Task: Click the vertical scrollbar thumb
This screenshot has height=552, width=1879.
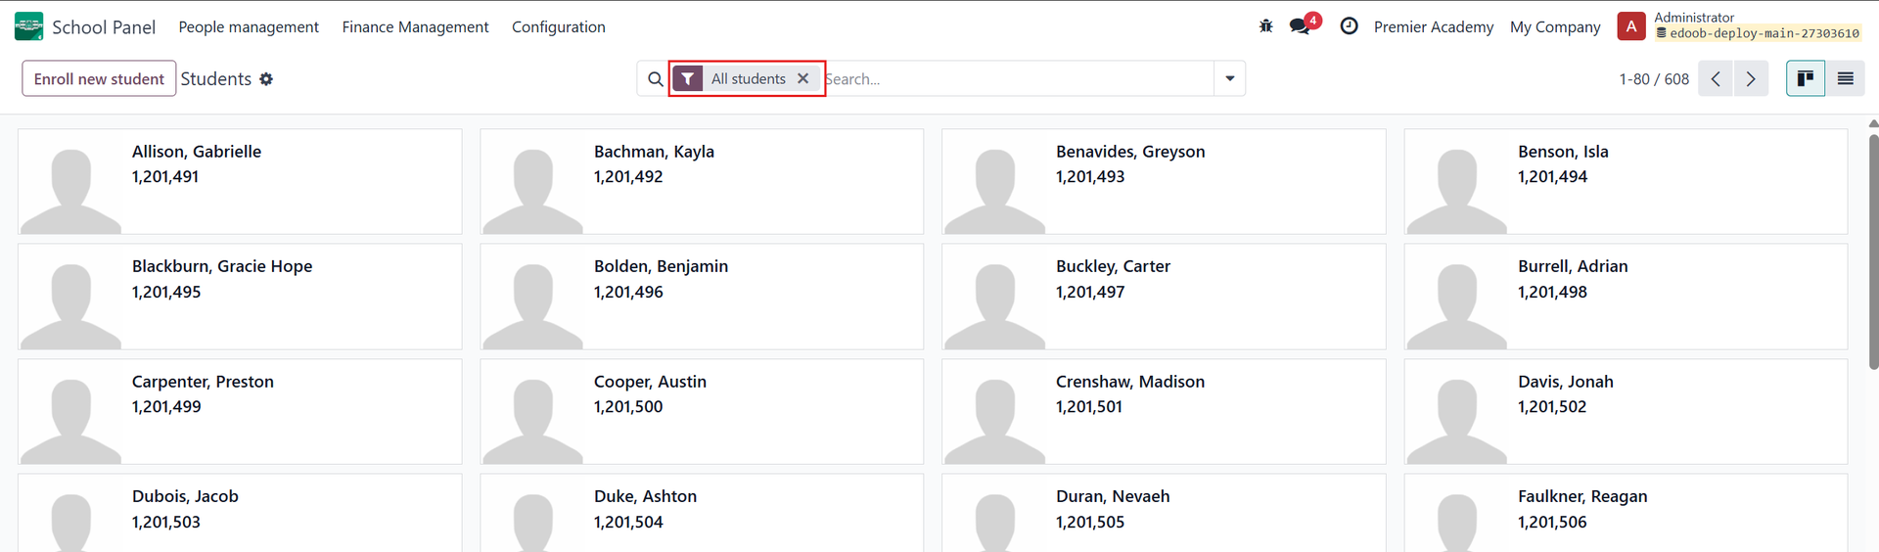Action: [1873, 250]
